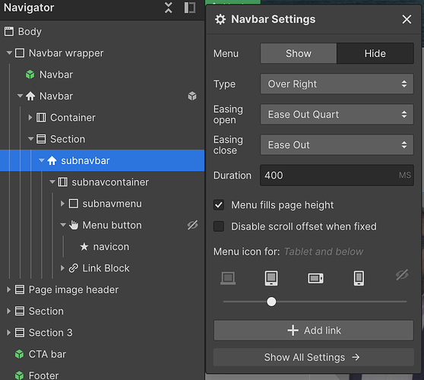This screenshot has width=424, height=380.
Task: Select tablet breakpoint menu icon
Action: (271, 278)
